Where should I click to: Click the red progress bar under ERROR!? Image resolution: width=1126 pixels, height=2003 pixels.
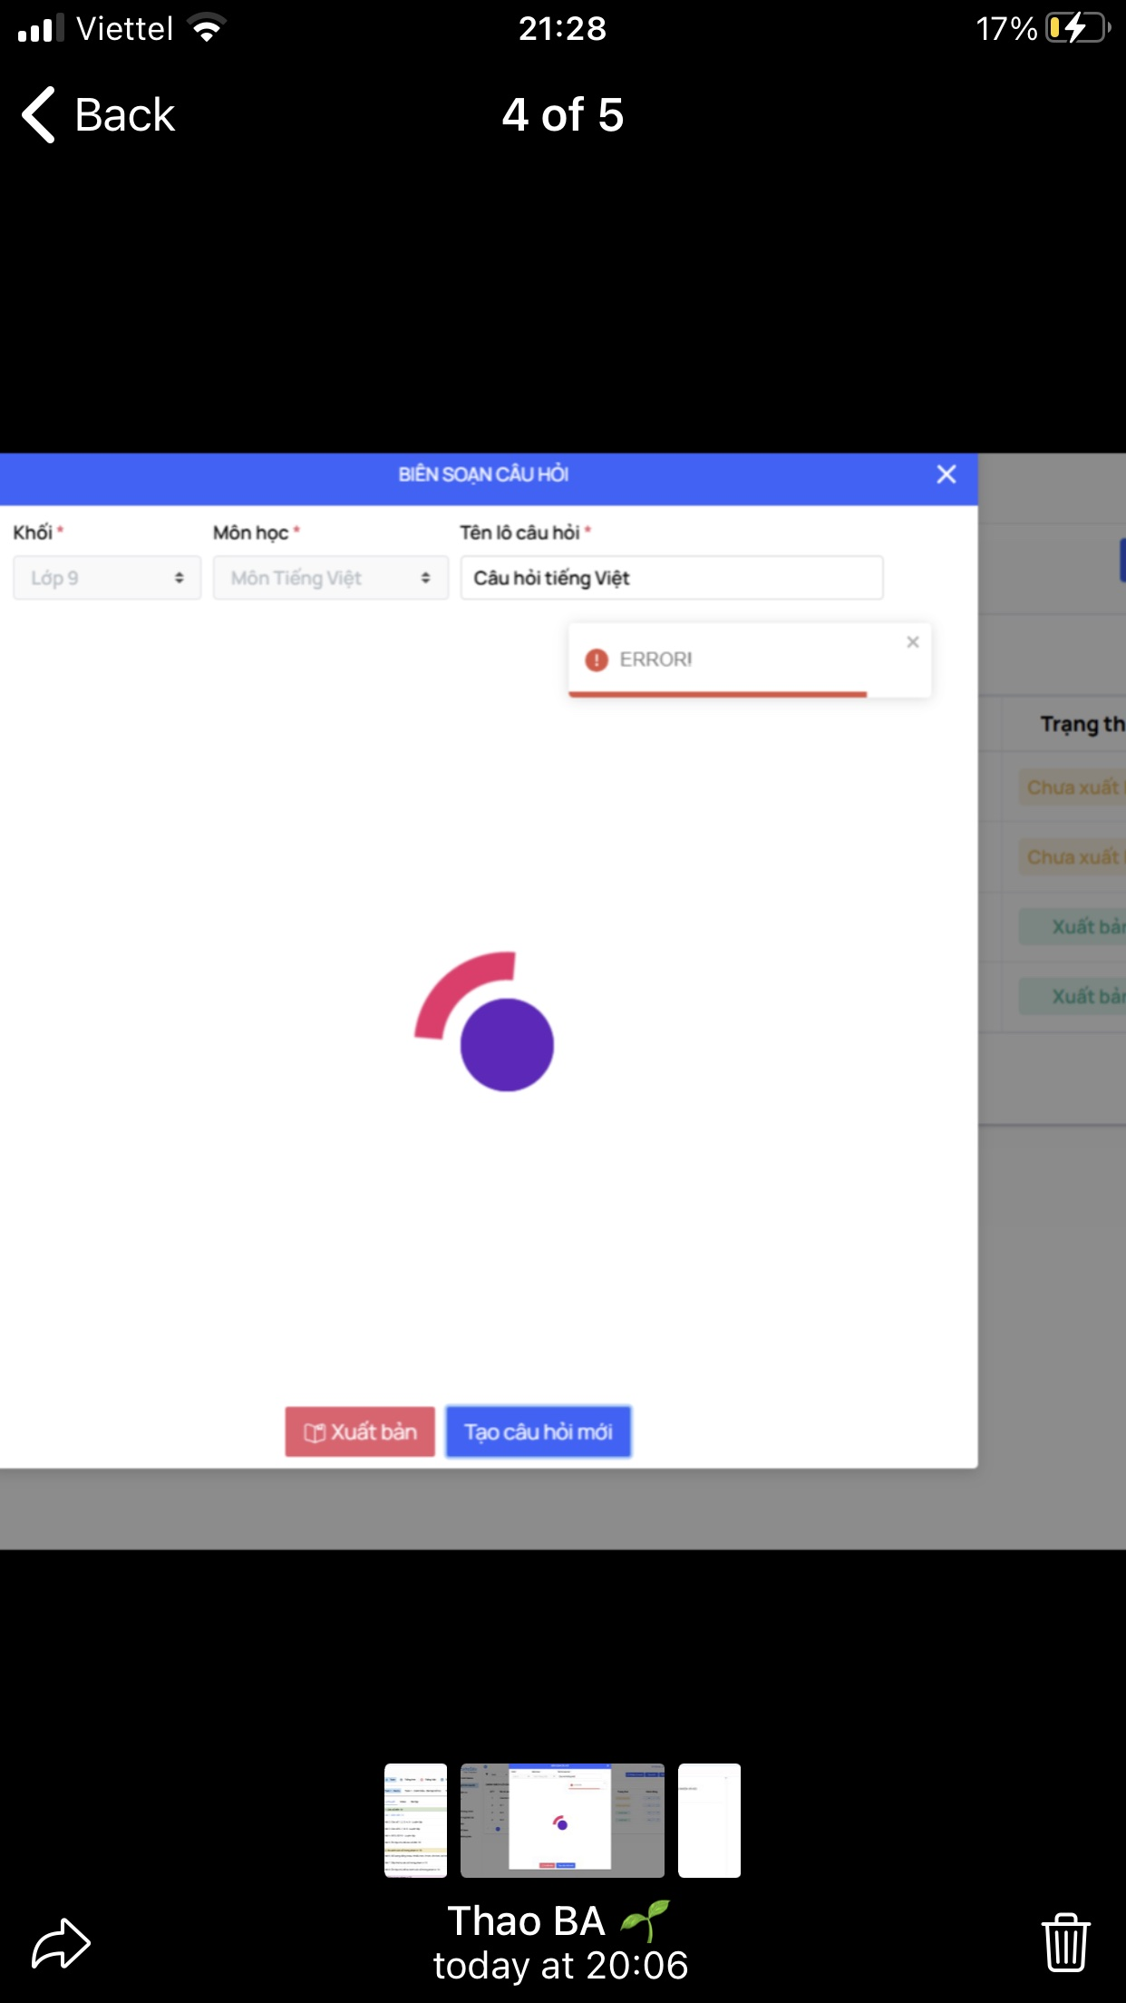point(717,694)
